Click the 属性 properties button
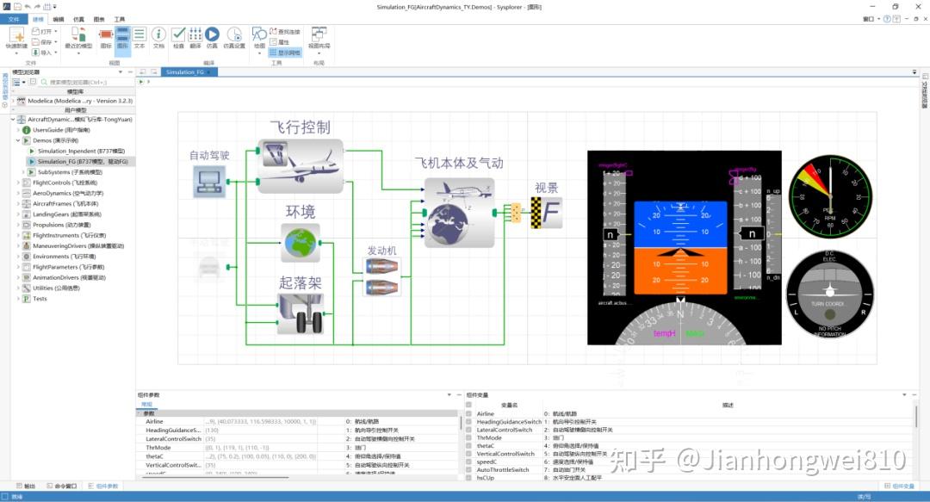The image size is (930, 502). tap(280, 40)
